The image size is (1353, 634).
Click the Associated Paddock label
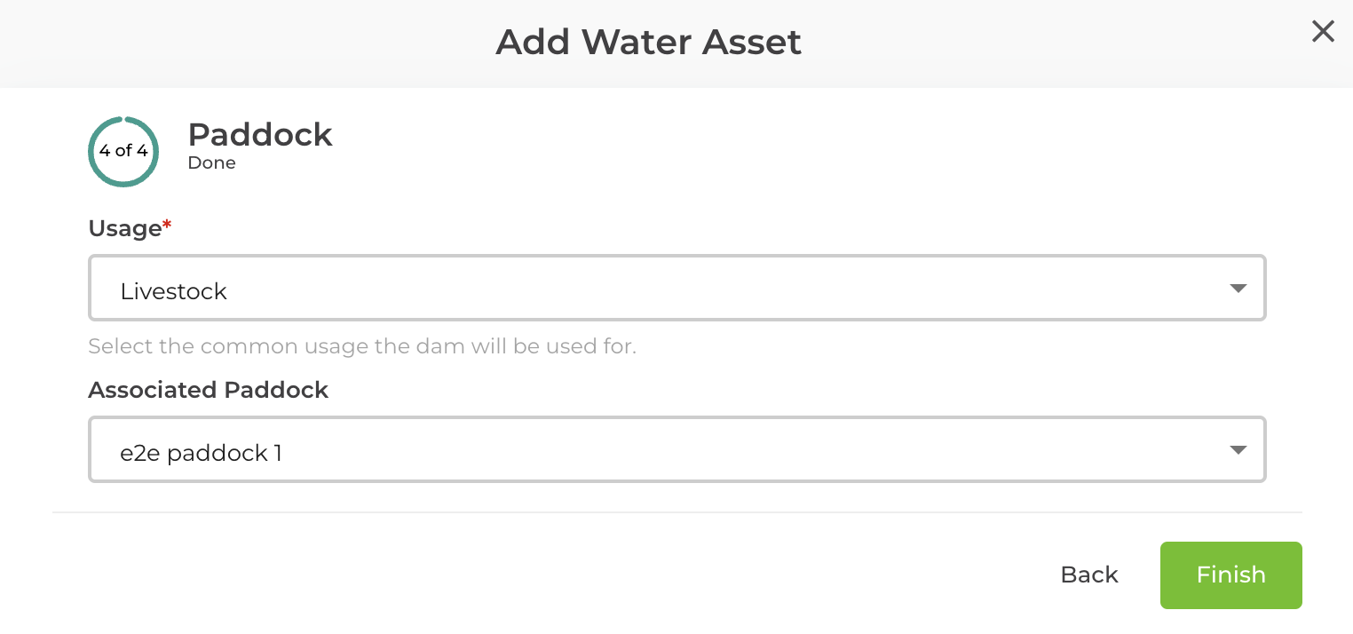click(x=208, y=390)
